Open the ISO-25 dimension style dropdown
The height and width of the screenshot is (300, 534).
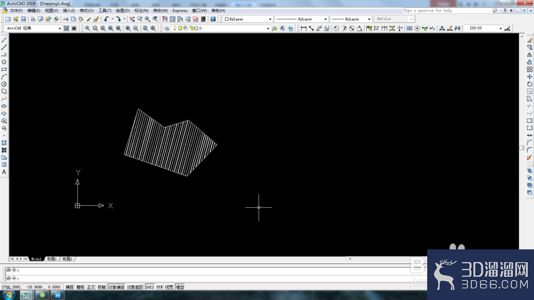coord(484,28)
